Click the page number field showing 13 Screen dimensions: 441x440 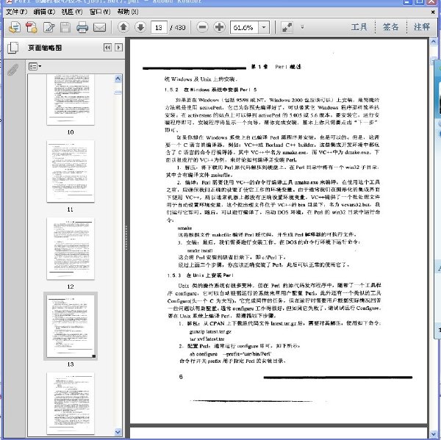click(159, 28)
